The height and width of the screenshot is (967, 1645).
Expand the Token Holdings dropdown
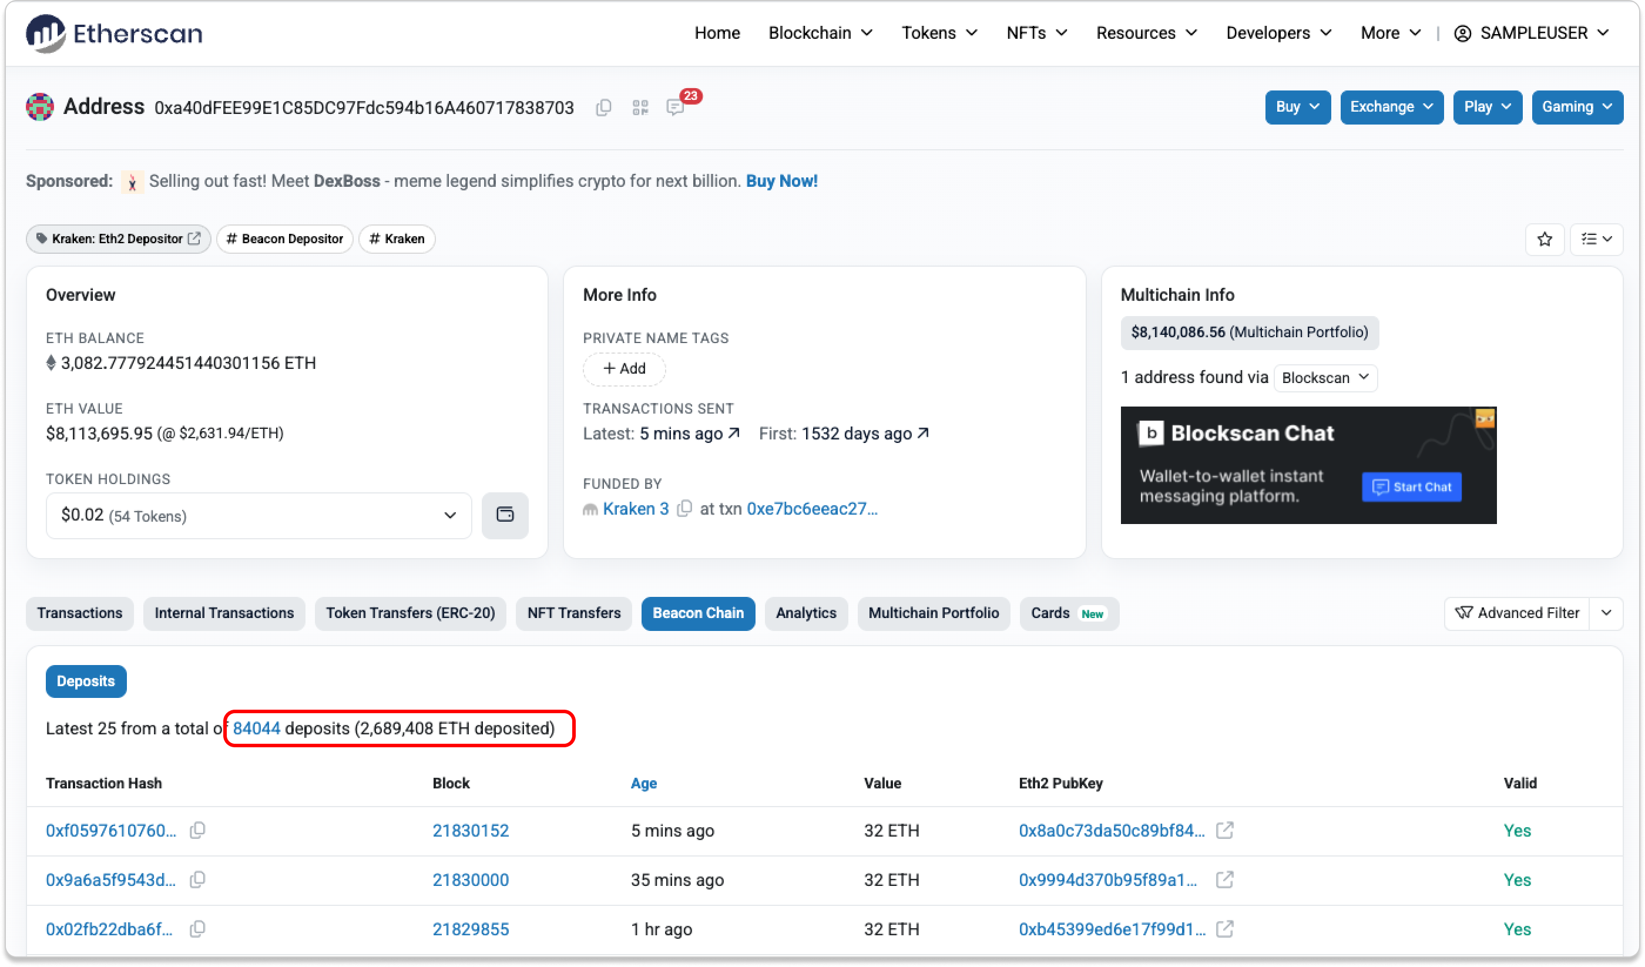point(258,515)
